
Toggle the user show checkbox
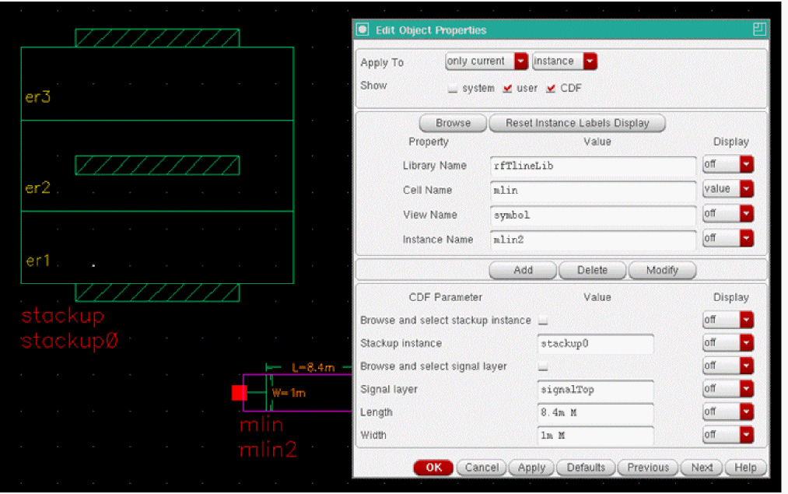507,89
